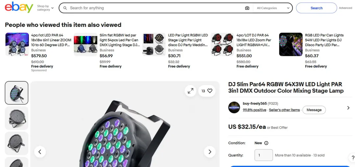Open the 99.8% positive feedback link
Image resolution: width=355 pixels, height=167 pixels.
(x=254, y=110)
